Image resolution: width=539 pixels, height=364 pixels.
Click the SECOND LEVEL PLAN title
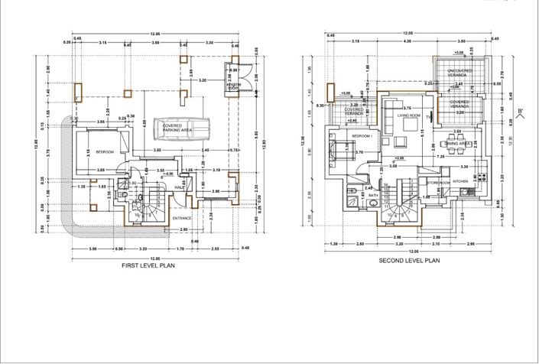coord(409,261)
